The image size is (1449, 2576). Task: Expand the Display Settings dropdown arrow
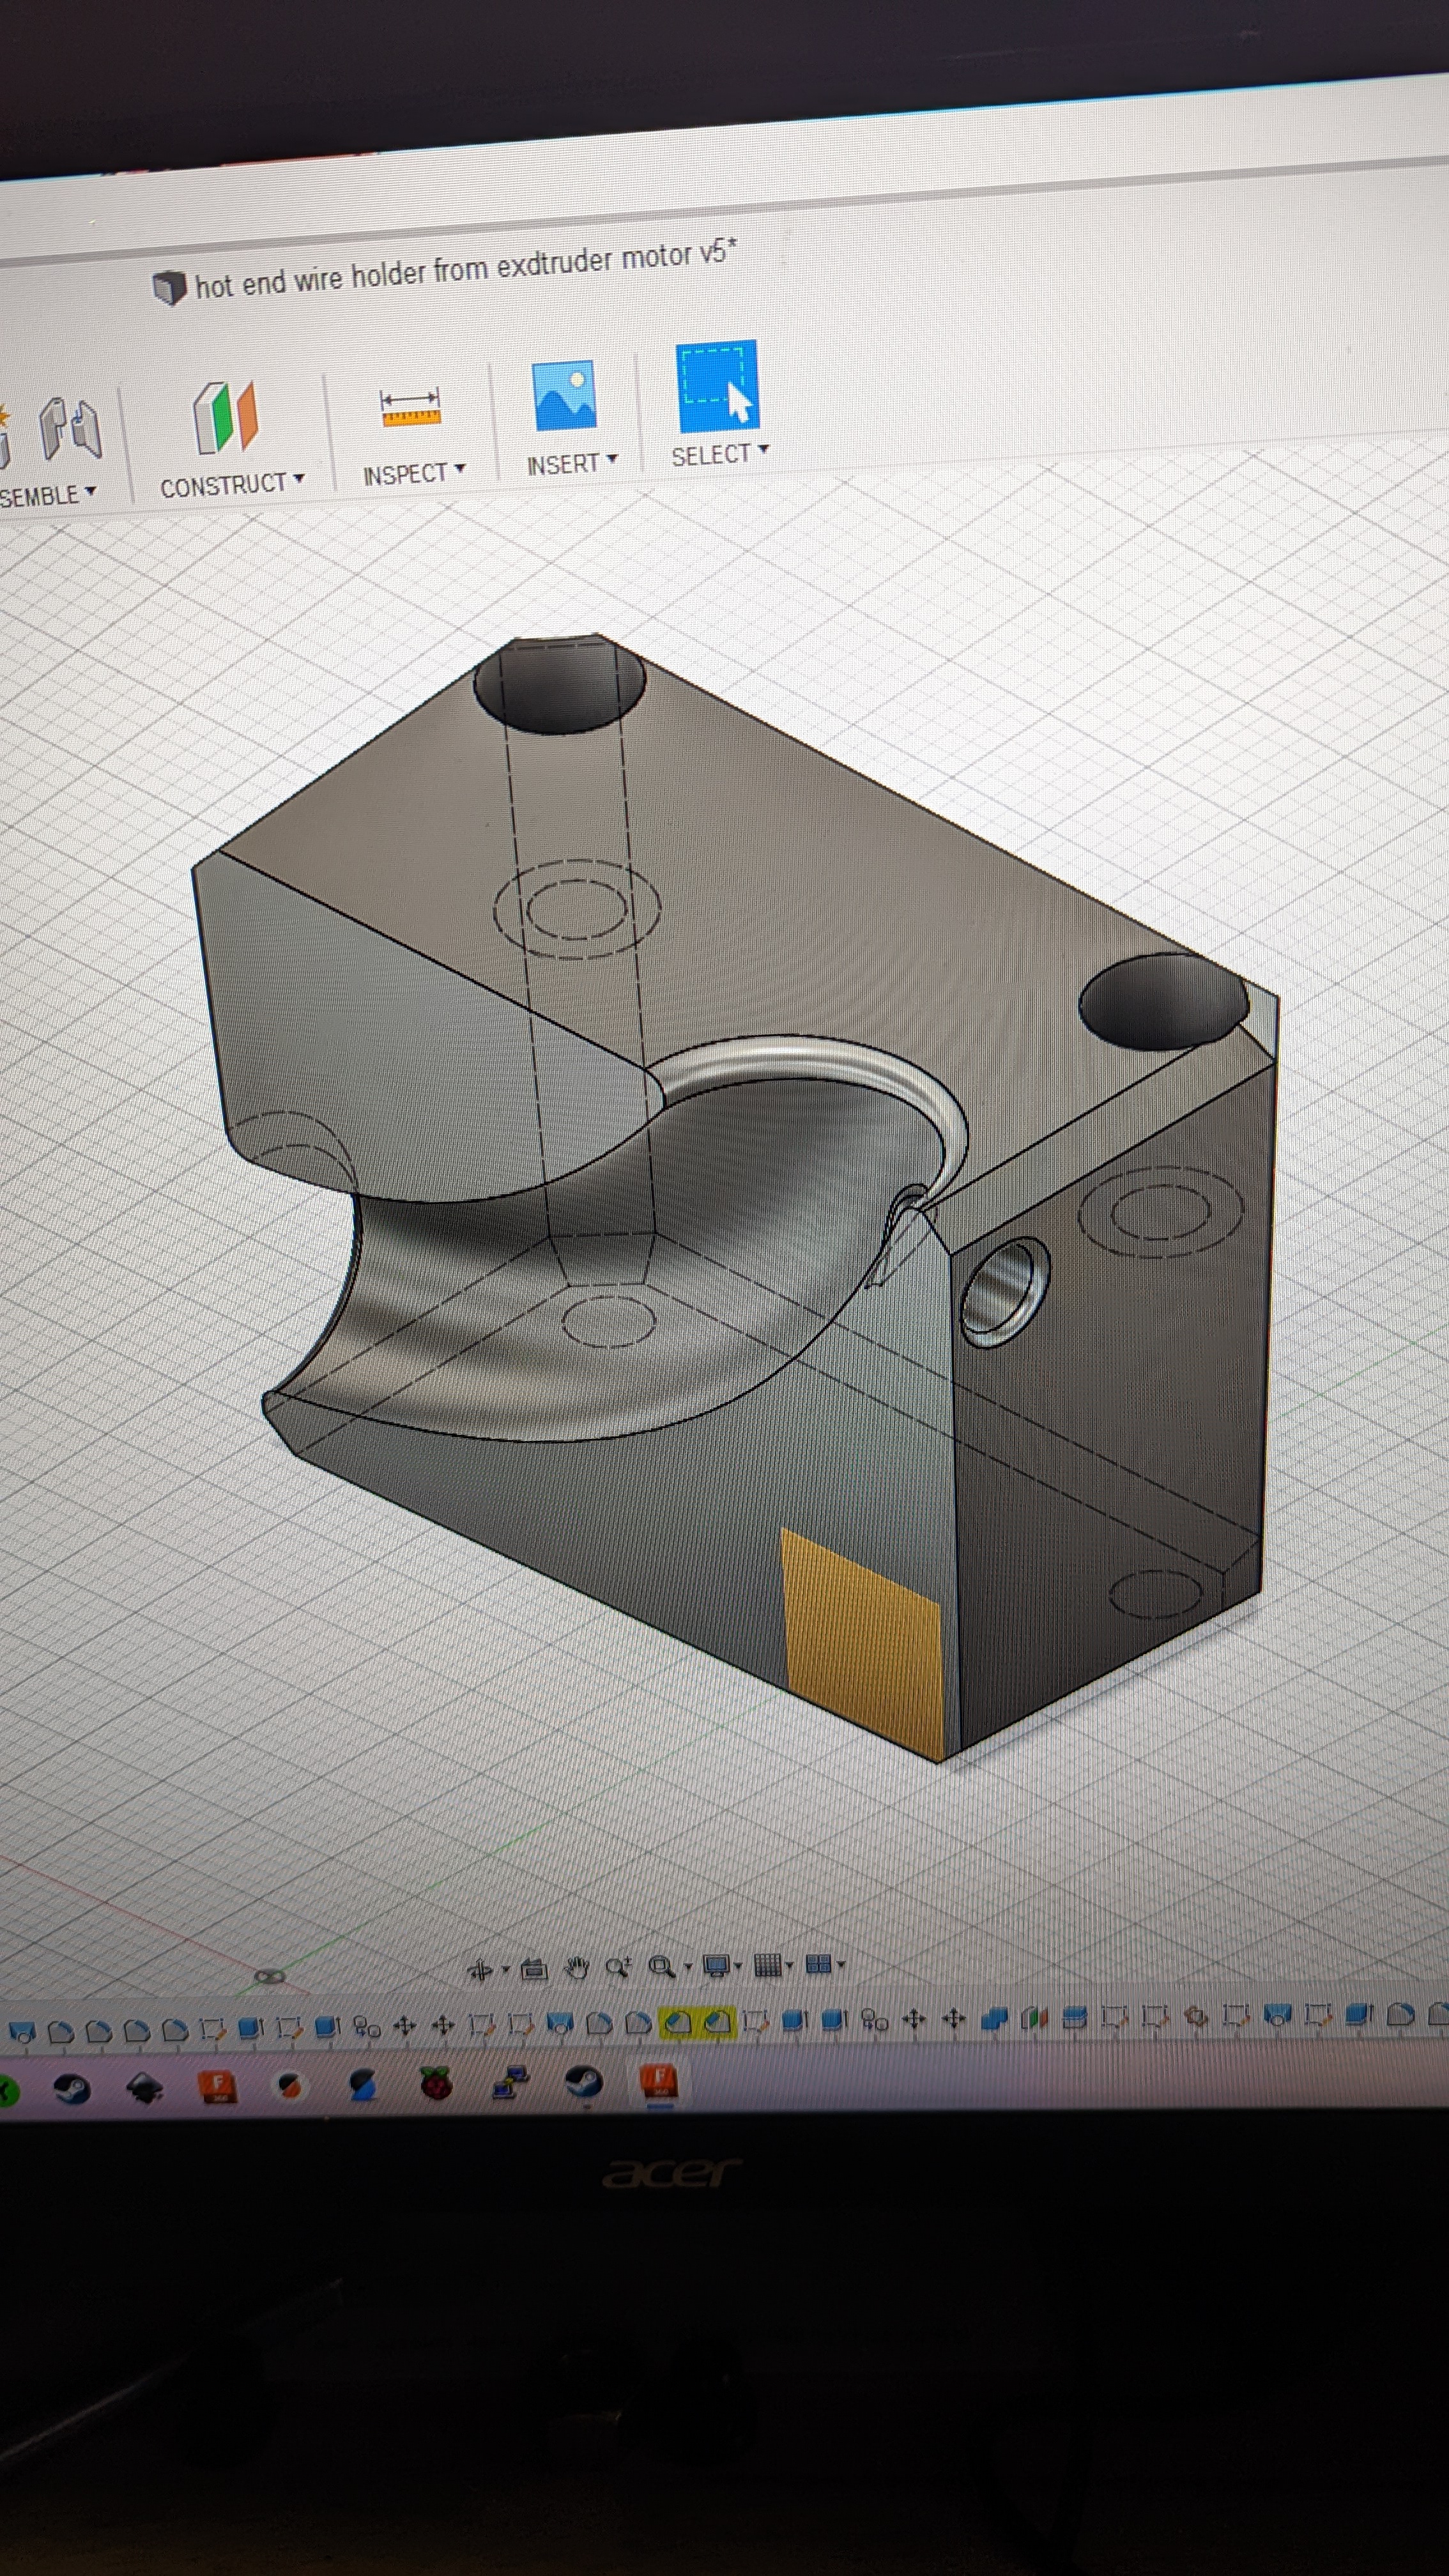739,1965
